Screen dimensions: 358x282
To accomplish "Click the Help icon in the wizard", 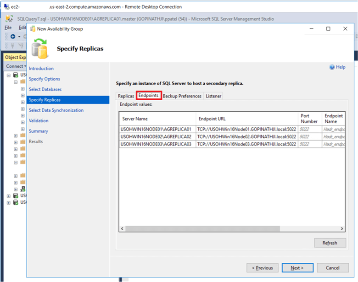I will tap(332, 67).
